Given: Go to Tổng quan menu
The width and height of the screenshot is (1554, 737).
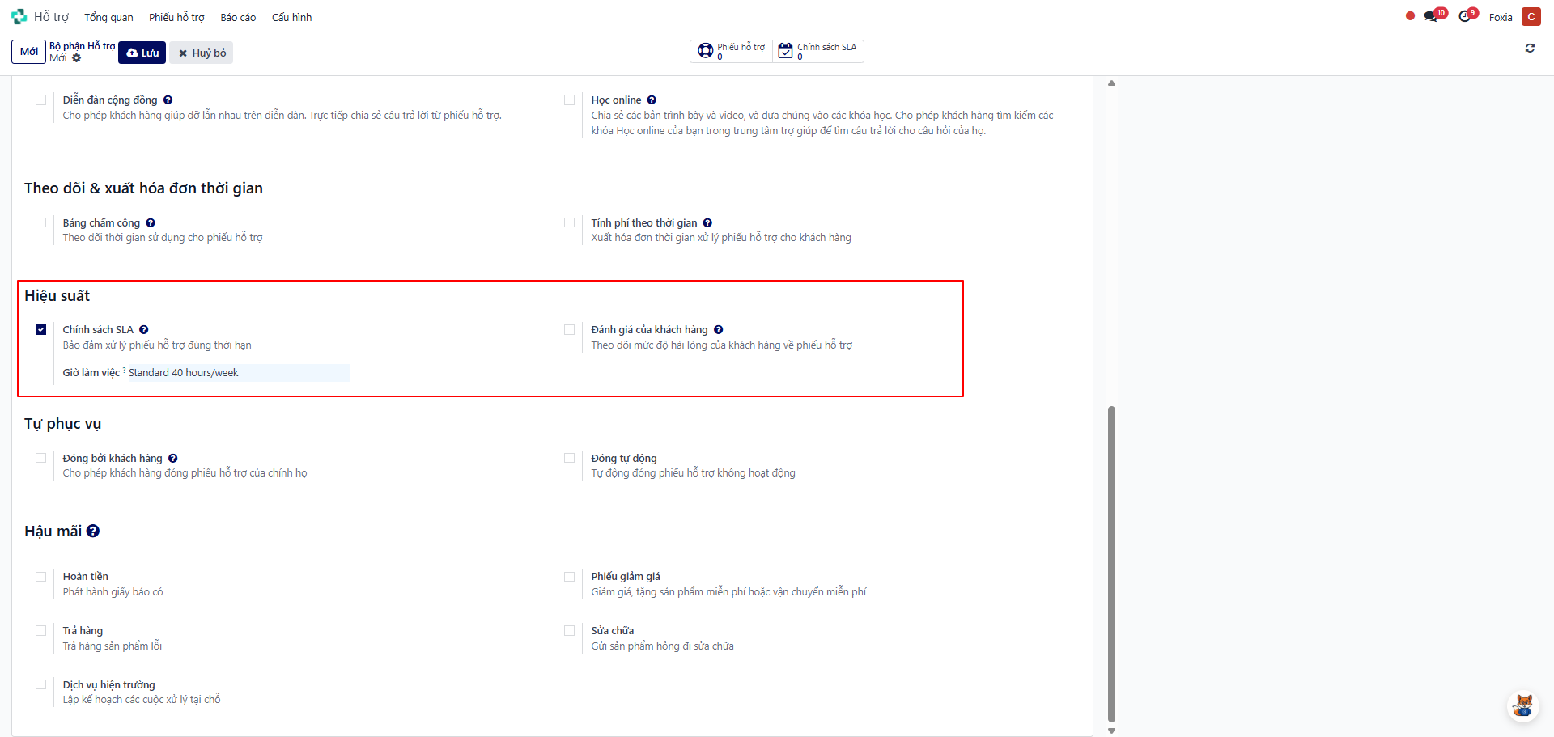Looking at the screenshot, I should pyautogui.click(x=108, y=17).
